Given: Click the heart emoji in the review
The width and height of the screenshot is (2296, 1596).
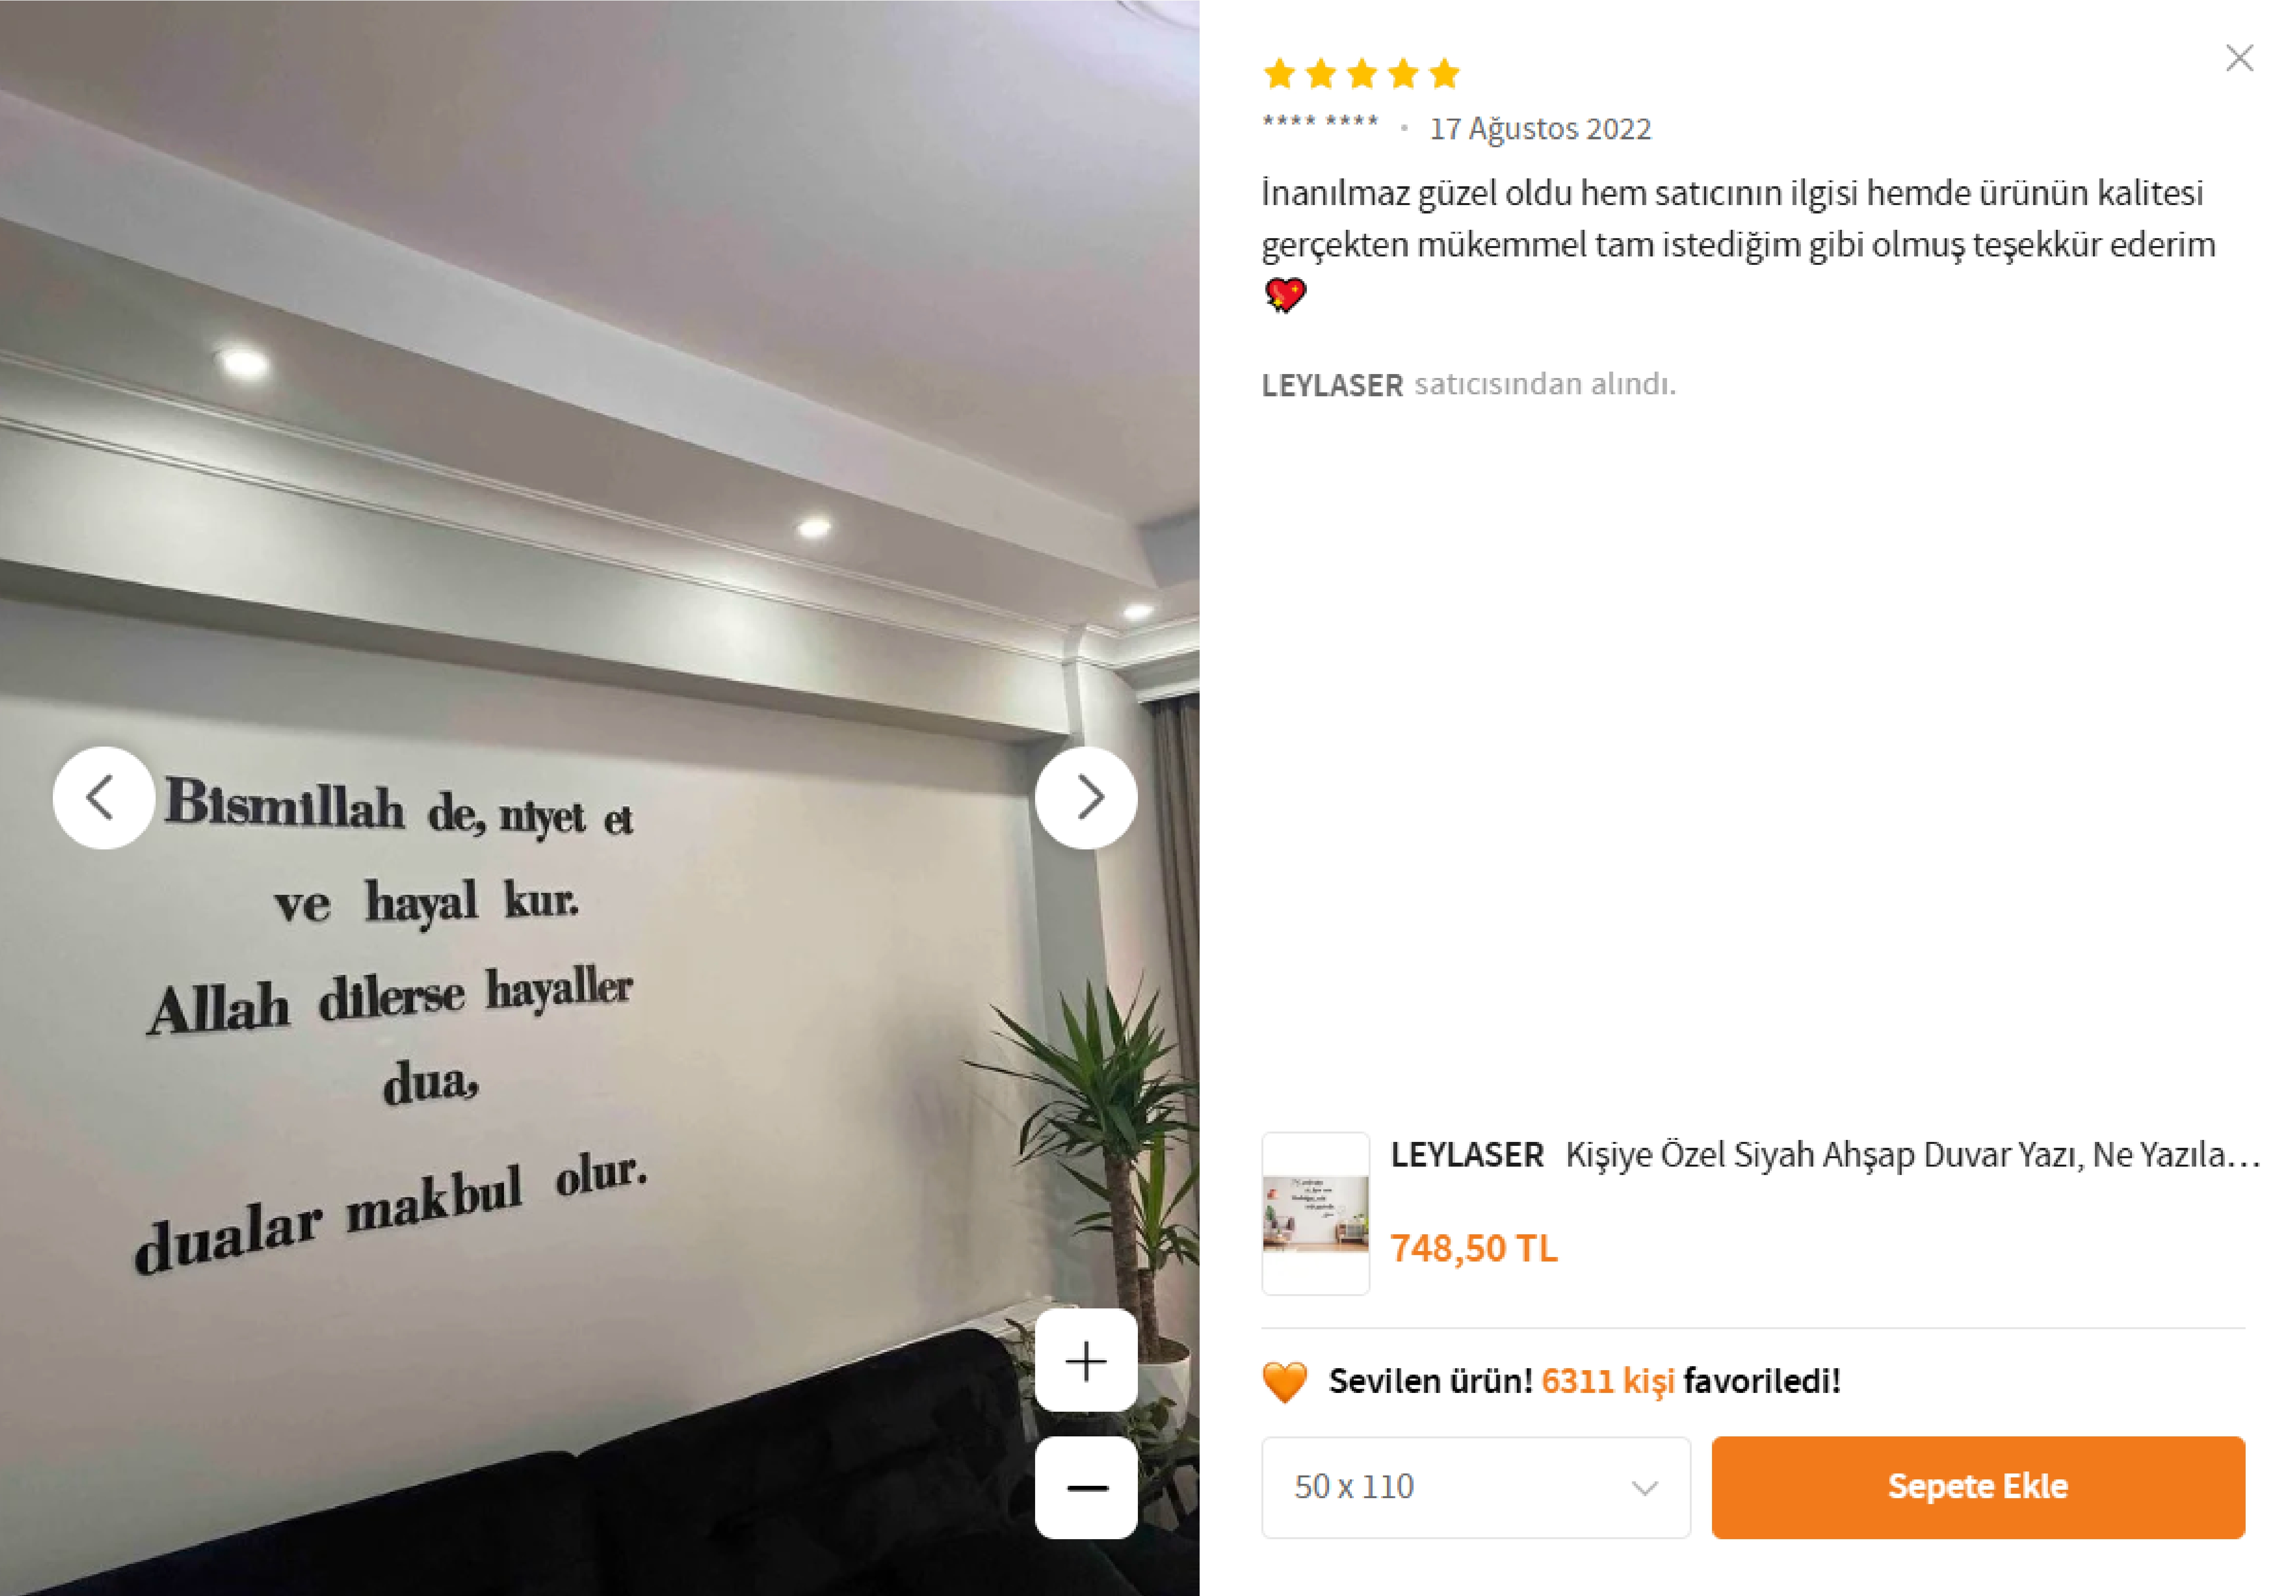Looking at the screenshot, I should (x=1285, y=296).
